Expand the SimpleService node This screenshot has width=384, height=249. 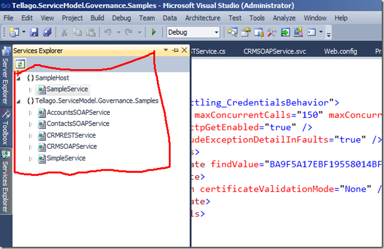pyautogui.click(x=30, y=159)
